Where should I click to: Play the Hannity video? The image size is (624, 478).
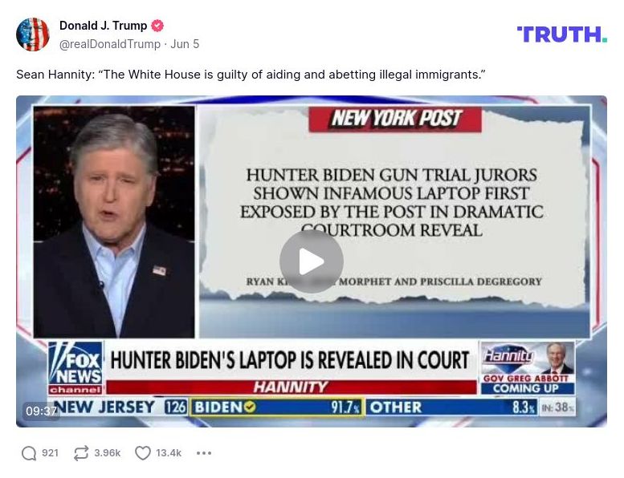click(x=312, y=261)
